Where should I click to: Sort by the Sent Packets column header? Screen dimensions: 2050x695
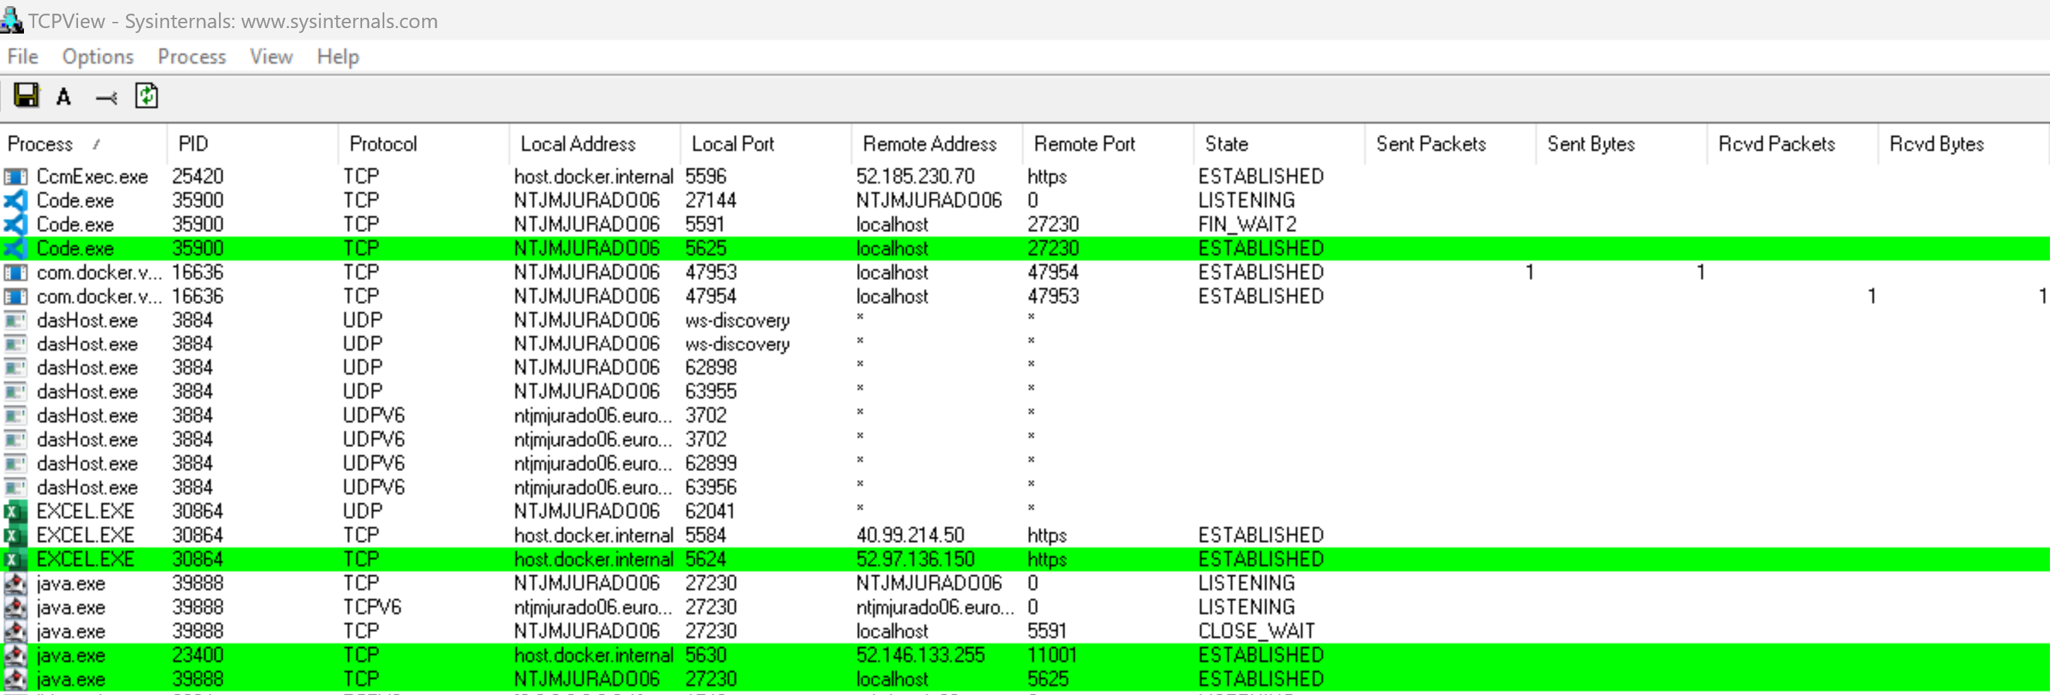click(1451, 144)
